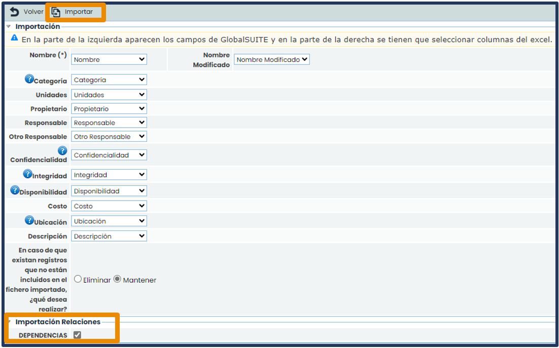Open the Nombre column dropdown

pyautogui.click(x=109, y=59)
